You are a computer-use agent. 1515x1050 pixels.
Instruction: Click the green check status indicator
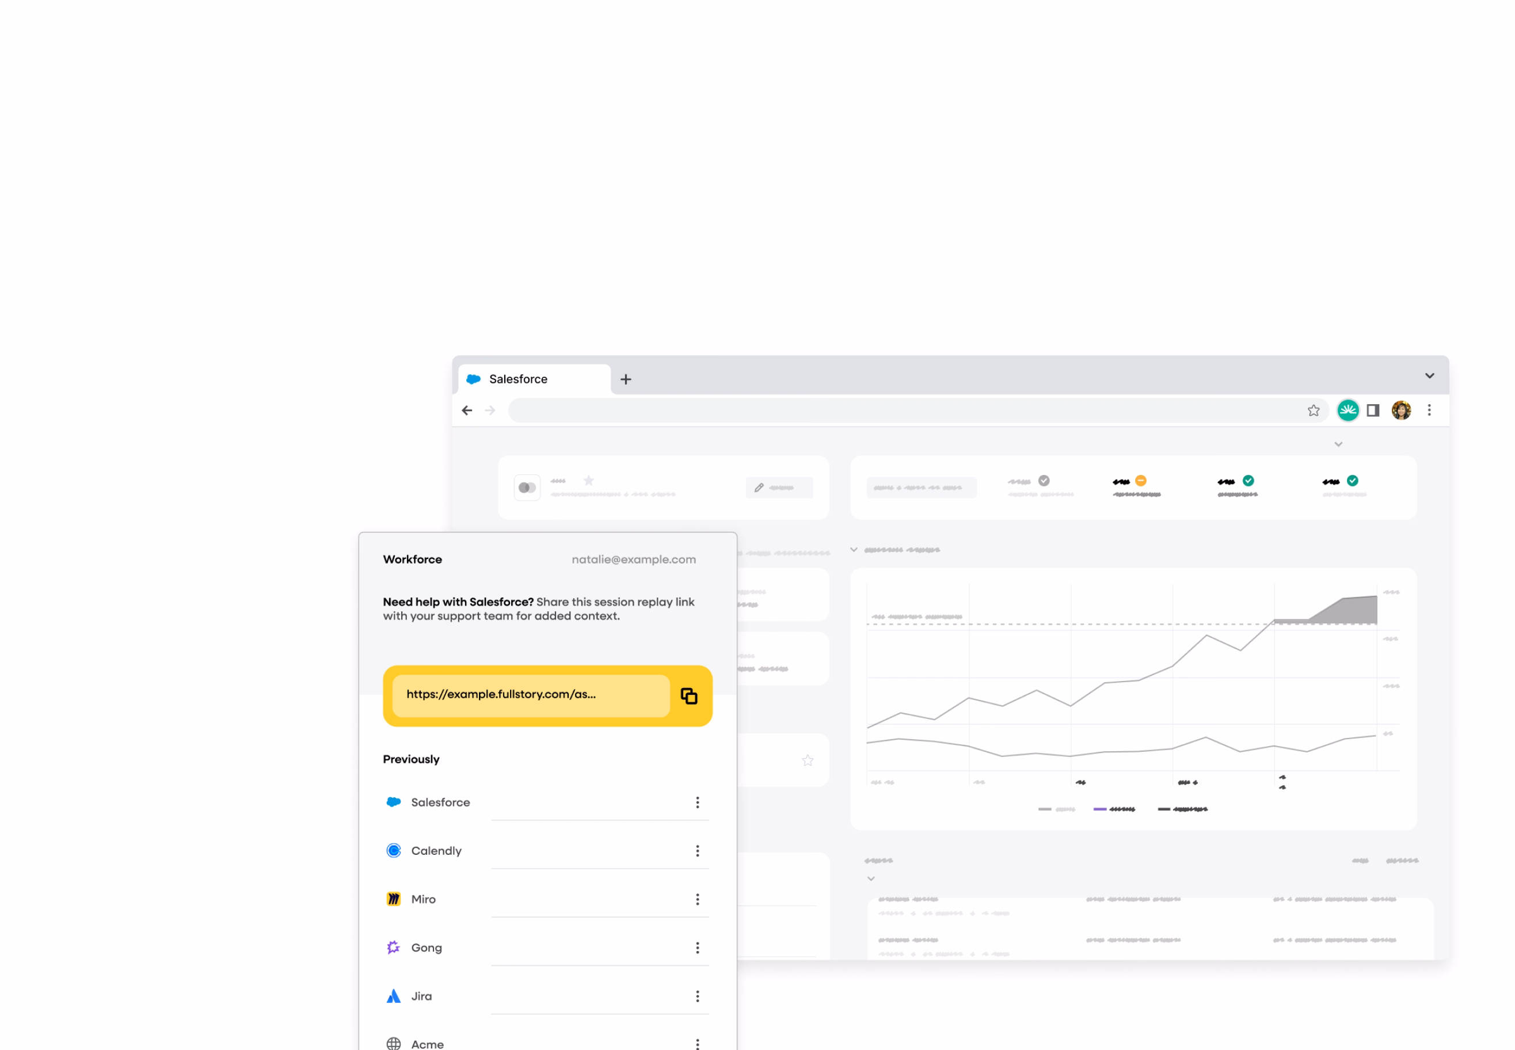(1248, 481)
